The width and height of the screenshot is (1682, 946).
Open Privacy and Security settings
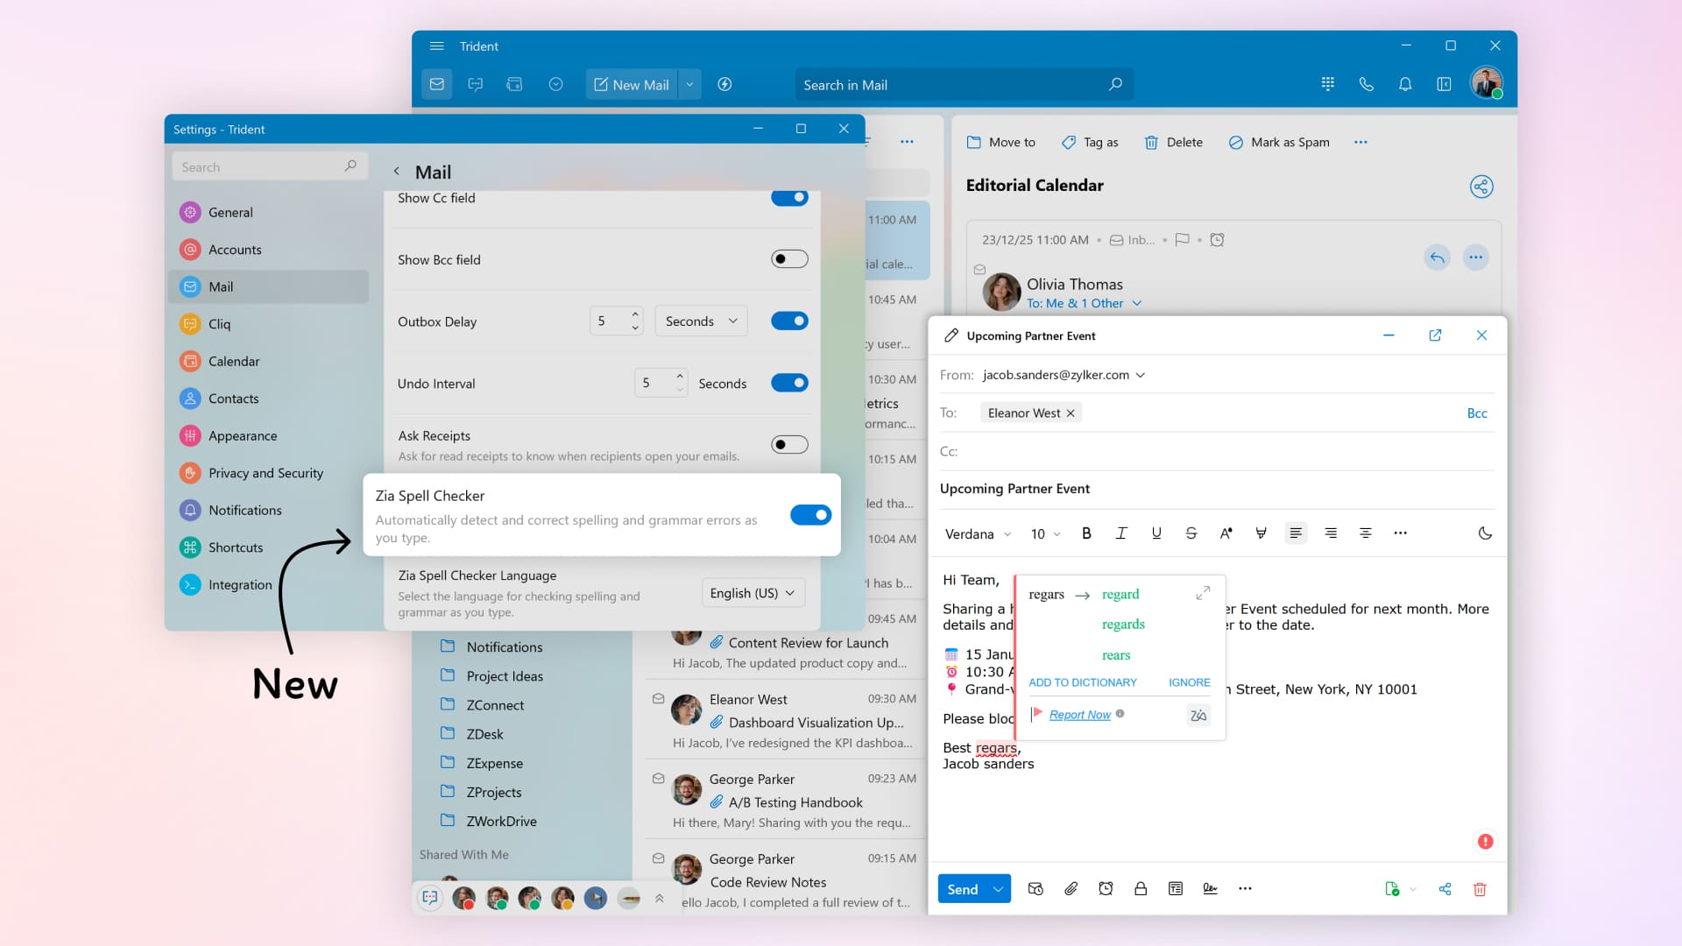point(265,473)
